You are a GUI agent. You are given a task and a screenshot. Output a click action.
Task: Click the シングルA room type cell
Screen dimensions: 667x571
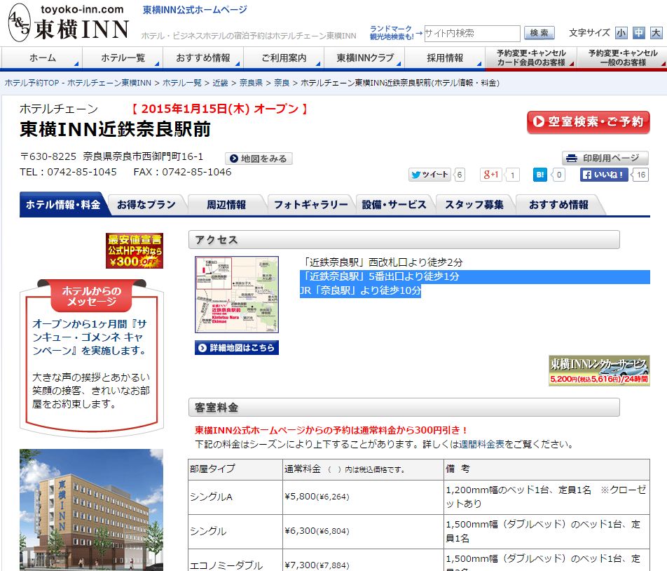point(235,497)
